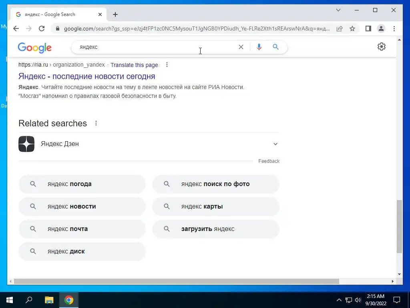This screenshot has width=410, height=308.
Task: Open a new tab with plus
Action: click(x=115, y=14)
